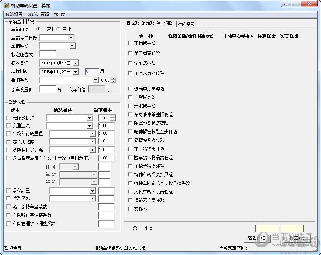Image resolution: width=321 pixels, height=255 pixels.
Task: Check the 道路污染责任险 option
Action: 130,200
